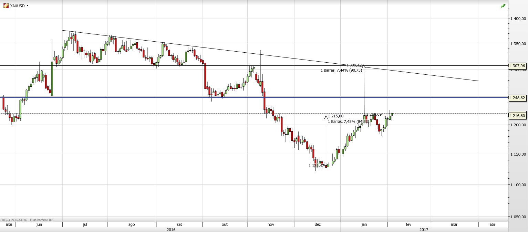Image resolution: width=528 pixels, height=232 pixels.
Task: Click the 1 100,00 price axis label
Action: click(x=518, y=185)
